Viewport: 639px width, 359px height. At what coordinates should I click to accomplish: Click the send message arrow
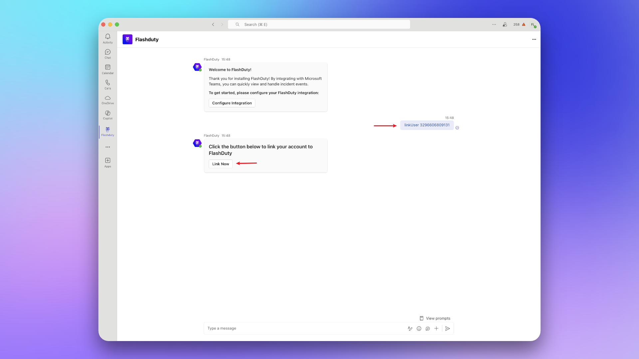pos(448,328)
